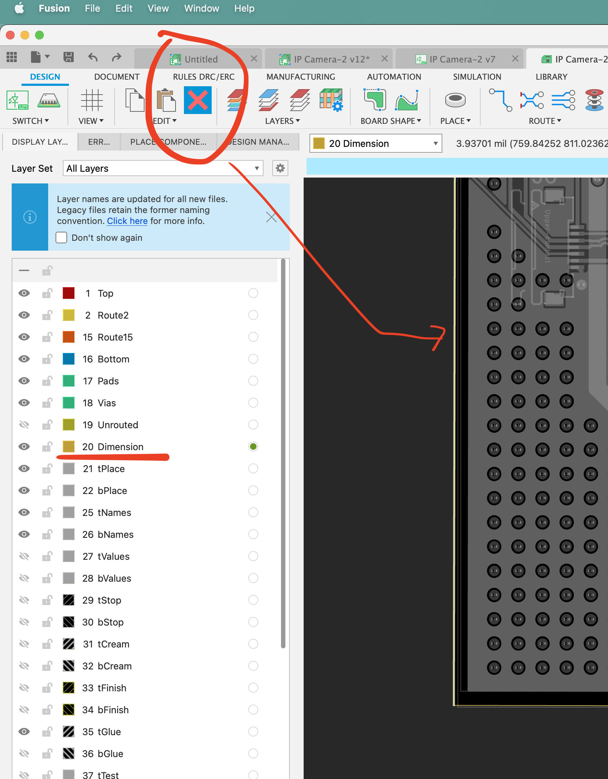The height and width of the screenshot is (779, 608).
Task: Click the grid View icon
Action: coord(92,100)
